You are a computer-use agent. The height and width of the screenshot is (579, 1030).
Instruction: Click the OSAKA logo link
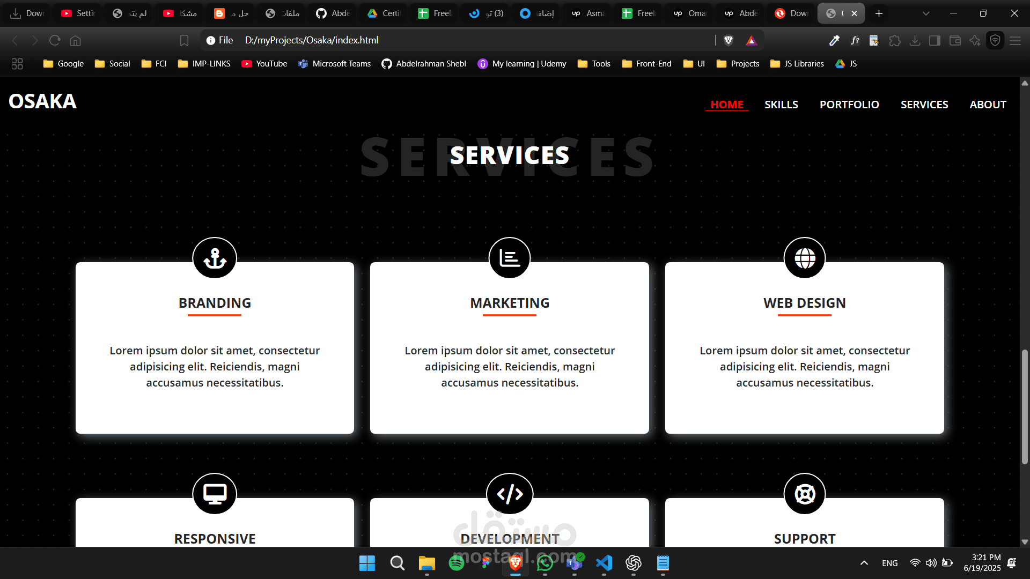42,101
